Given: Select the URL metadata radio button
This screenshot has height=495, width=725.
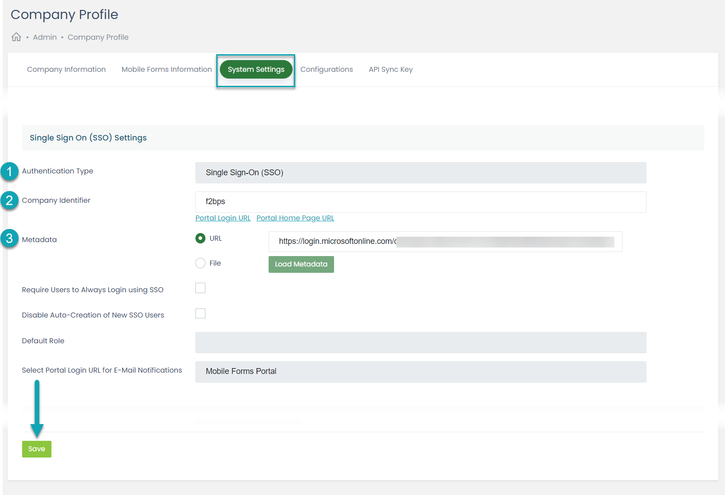Looking at the screenshot, I should click(x=200, y=238).
